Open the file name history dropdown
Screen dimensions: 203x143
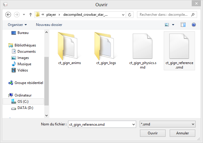coord(134,125)
